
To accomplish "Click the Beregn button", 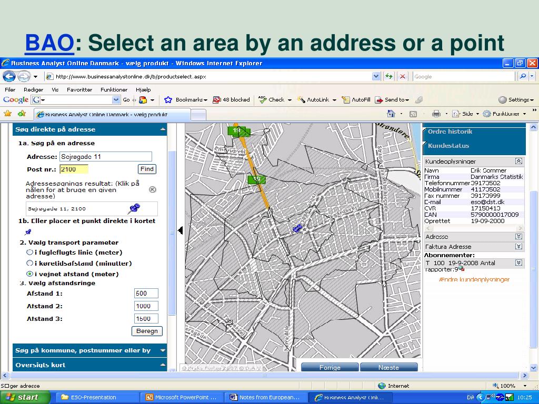I will click(x=147, y=331).
